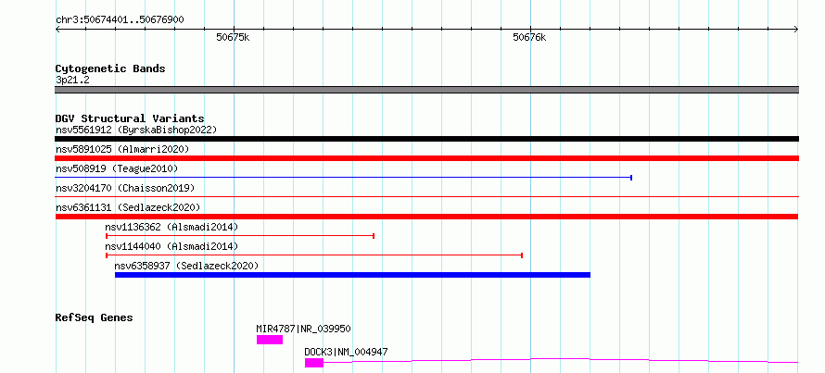Click the chr3:50674401..50676900 coordinate label
The height and width of the screenshot is (373, 825).
click(x=120, y=20)
